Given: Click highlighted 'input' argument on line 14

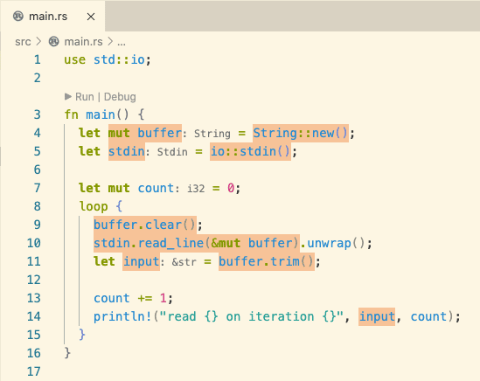Looking at the screenshot, I should pos(377,316).
